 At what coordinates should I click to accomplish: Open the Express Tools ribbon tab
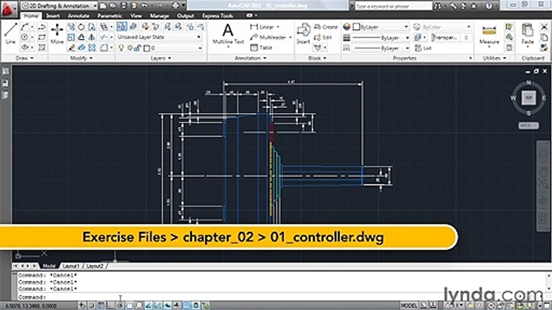click(218, 15)
